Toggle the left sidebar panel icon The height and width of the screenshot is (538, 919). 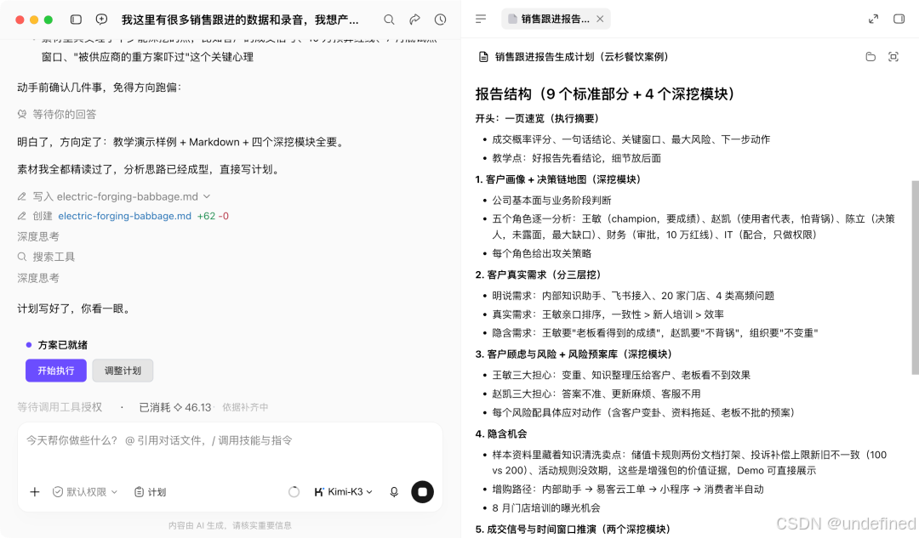point(77,20)
